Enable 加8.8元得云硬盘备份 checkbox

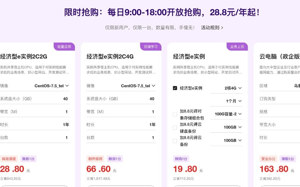coord(175,127)
